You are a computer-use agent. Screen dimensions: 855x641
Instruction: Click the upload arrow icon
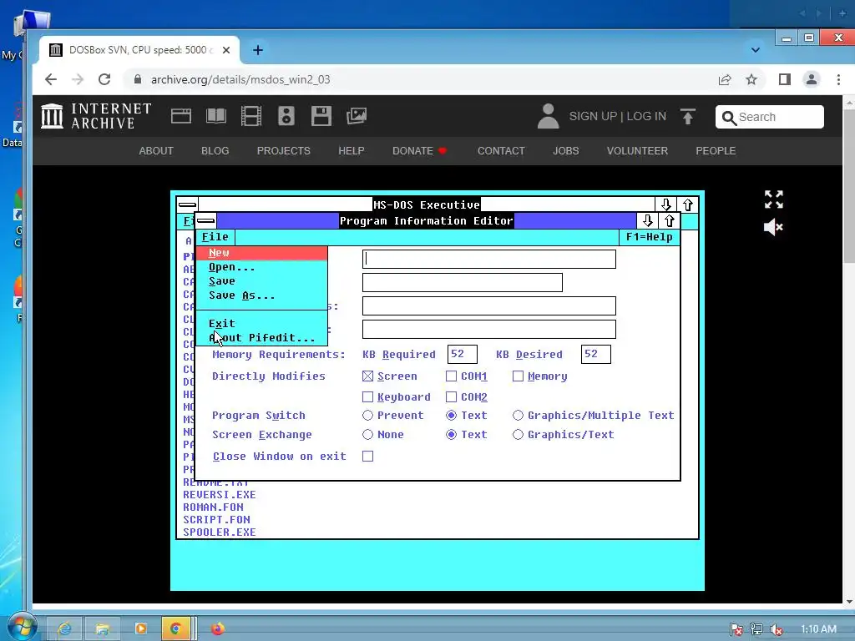coord(688,117)
